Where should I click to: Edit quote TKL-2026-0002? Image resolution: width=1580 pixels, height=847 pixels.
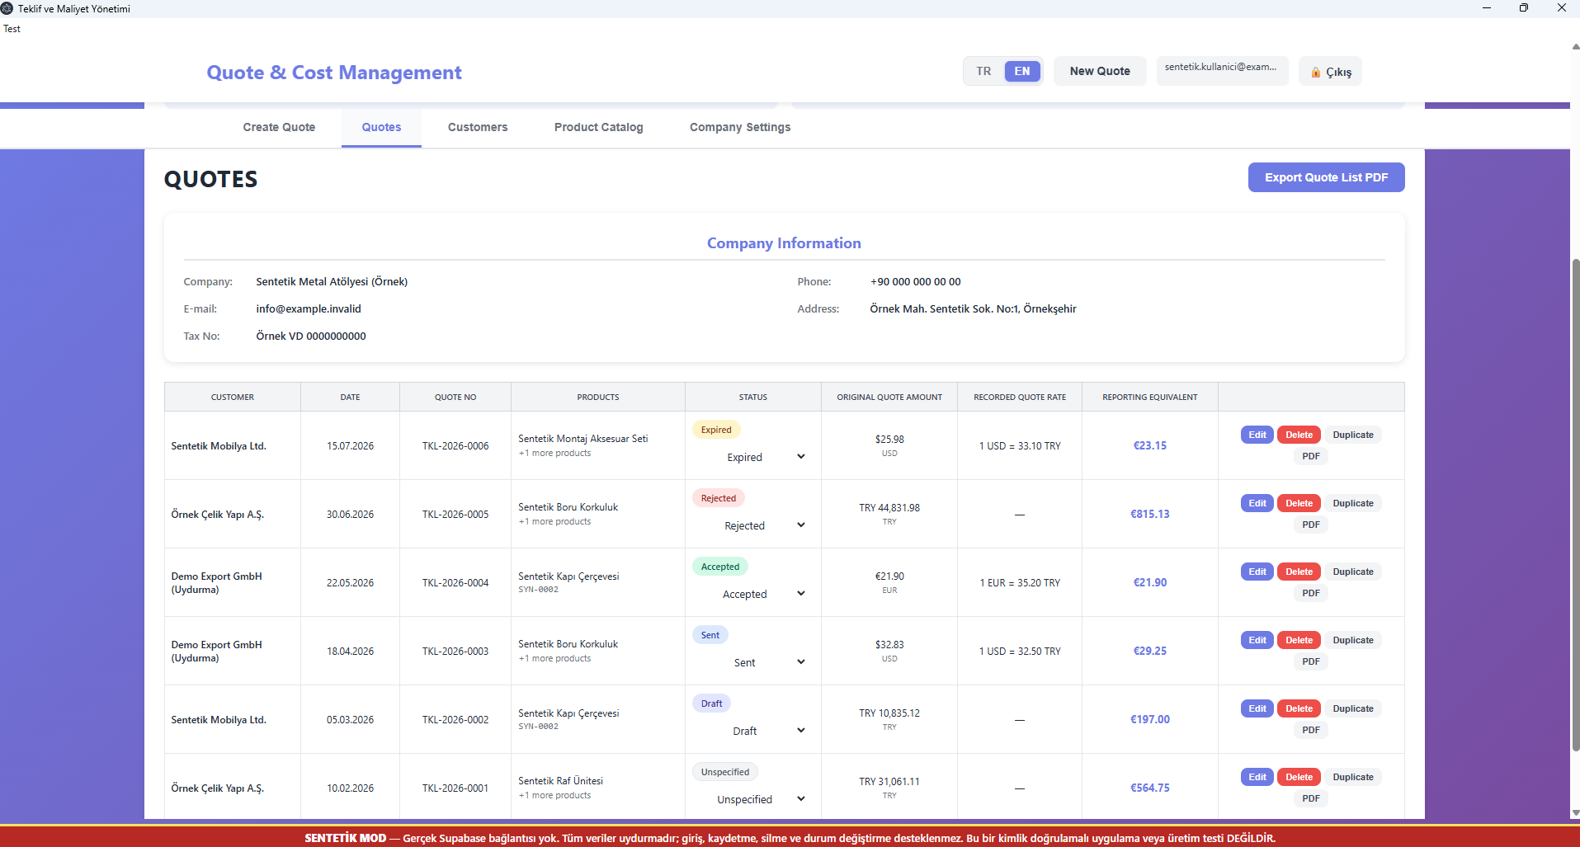[x=1257, y=708]
